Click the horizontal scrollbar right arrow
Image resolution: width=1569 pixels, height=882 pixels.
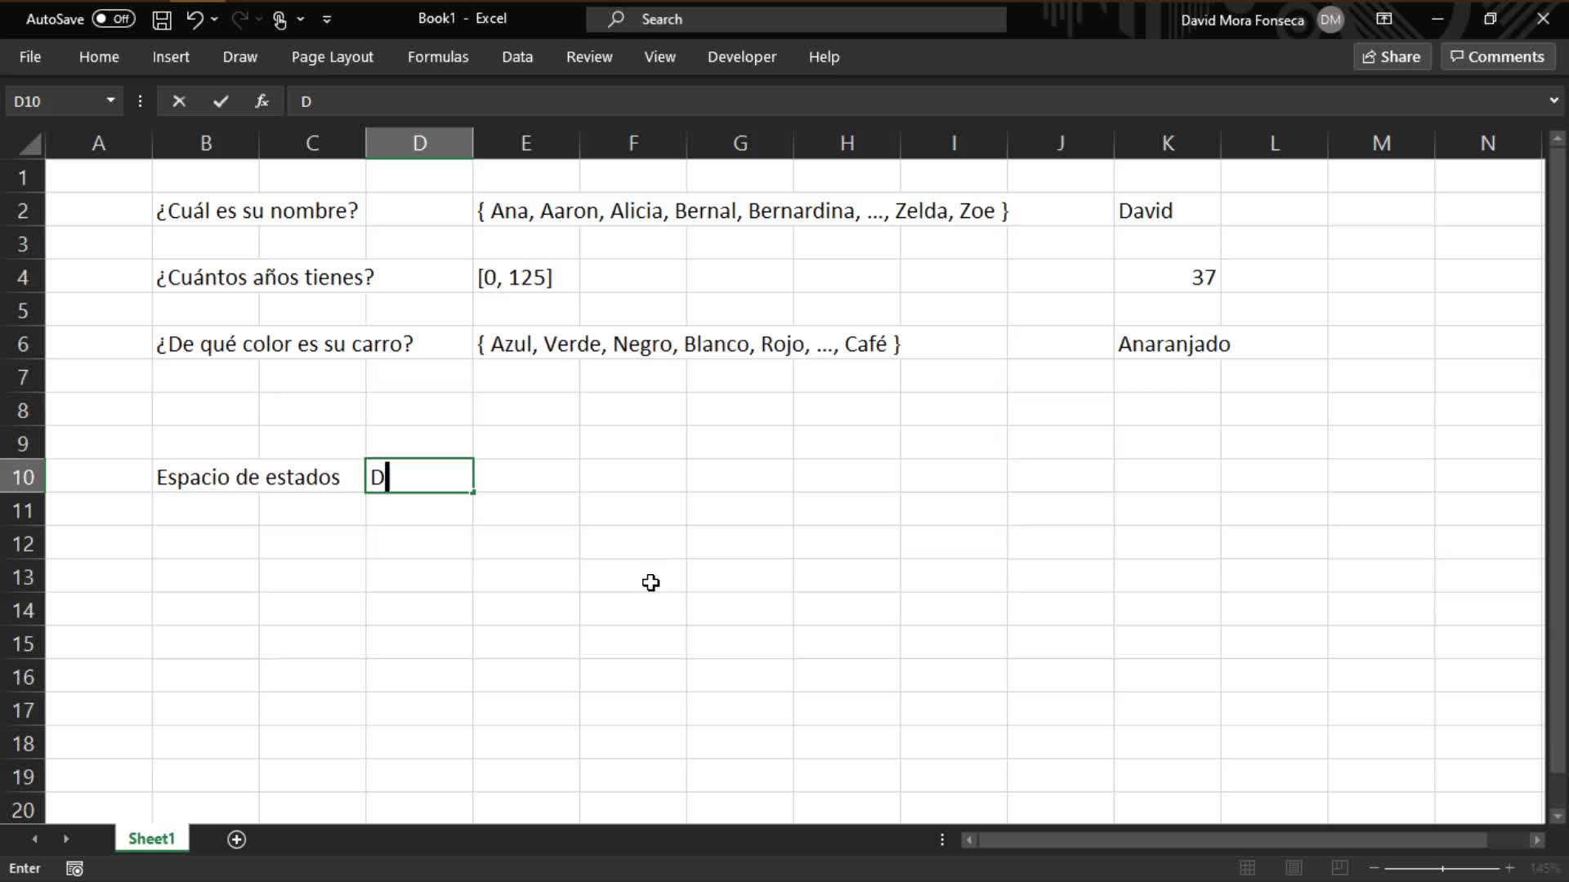pos(1536,840)
